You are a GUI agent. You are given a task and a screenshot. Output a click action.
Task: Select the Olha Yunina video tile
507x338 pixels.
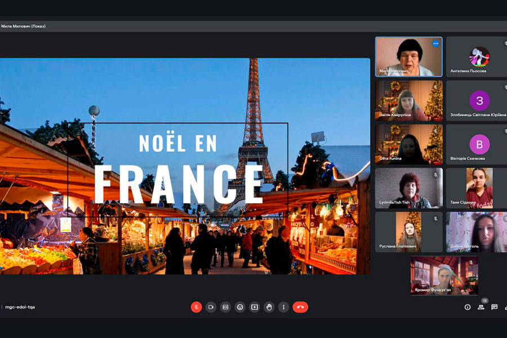click(409, 144)
